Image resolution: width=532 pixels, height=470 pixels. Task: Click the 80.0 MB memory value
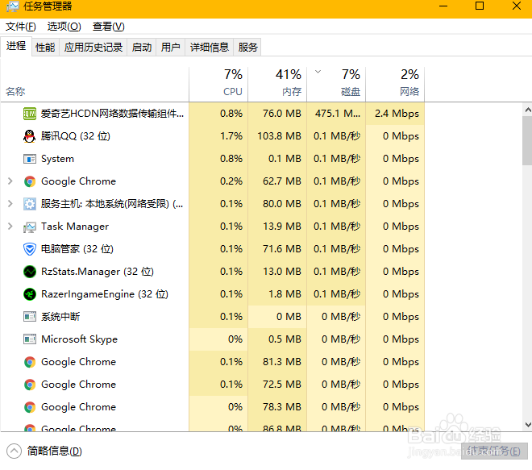coord(282,204)
